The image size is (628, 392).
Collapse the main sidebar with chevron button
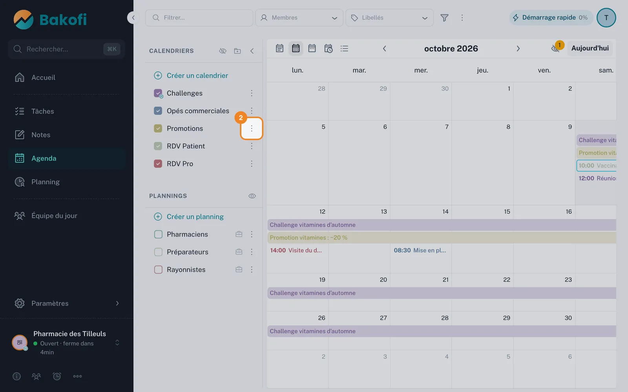[x=133, y=18]
